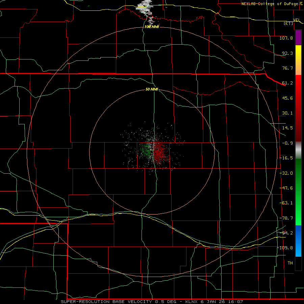Click the -94.2 scale value
This screenshot has height=304, width=304.
(x=286, y=233)
